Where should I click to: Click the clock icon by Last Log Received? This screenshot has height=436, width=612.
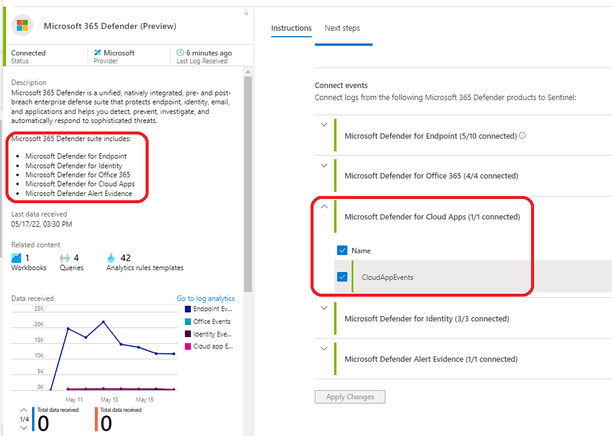(180, 53)
